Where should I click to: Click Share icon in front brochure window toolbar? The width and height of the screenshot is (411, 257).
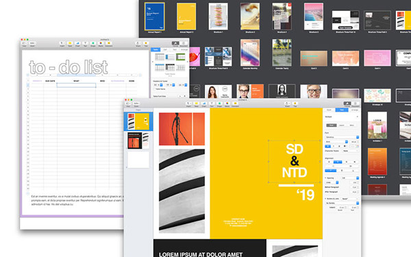click(287, 103)
